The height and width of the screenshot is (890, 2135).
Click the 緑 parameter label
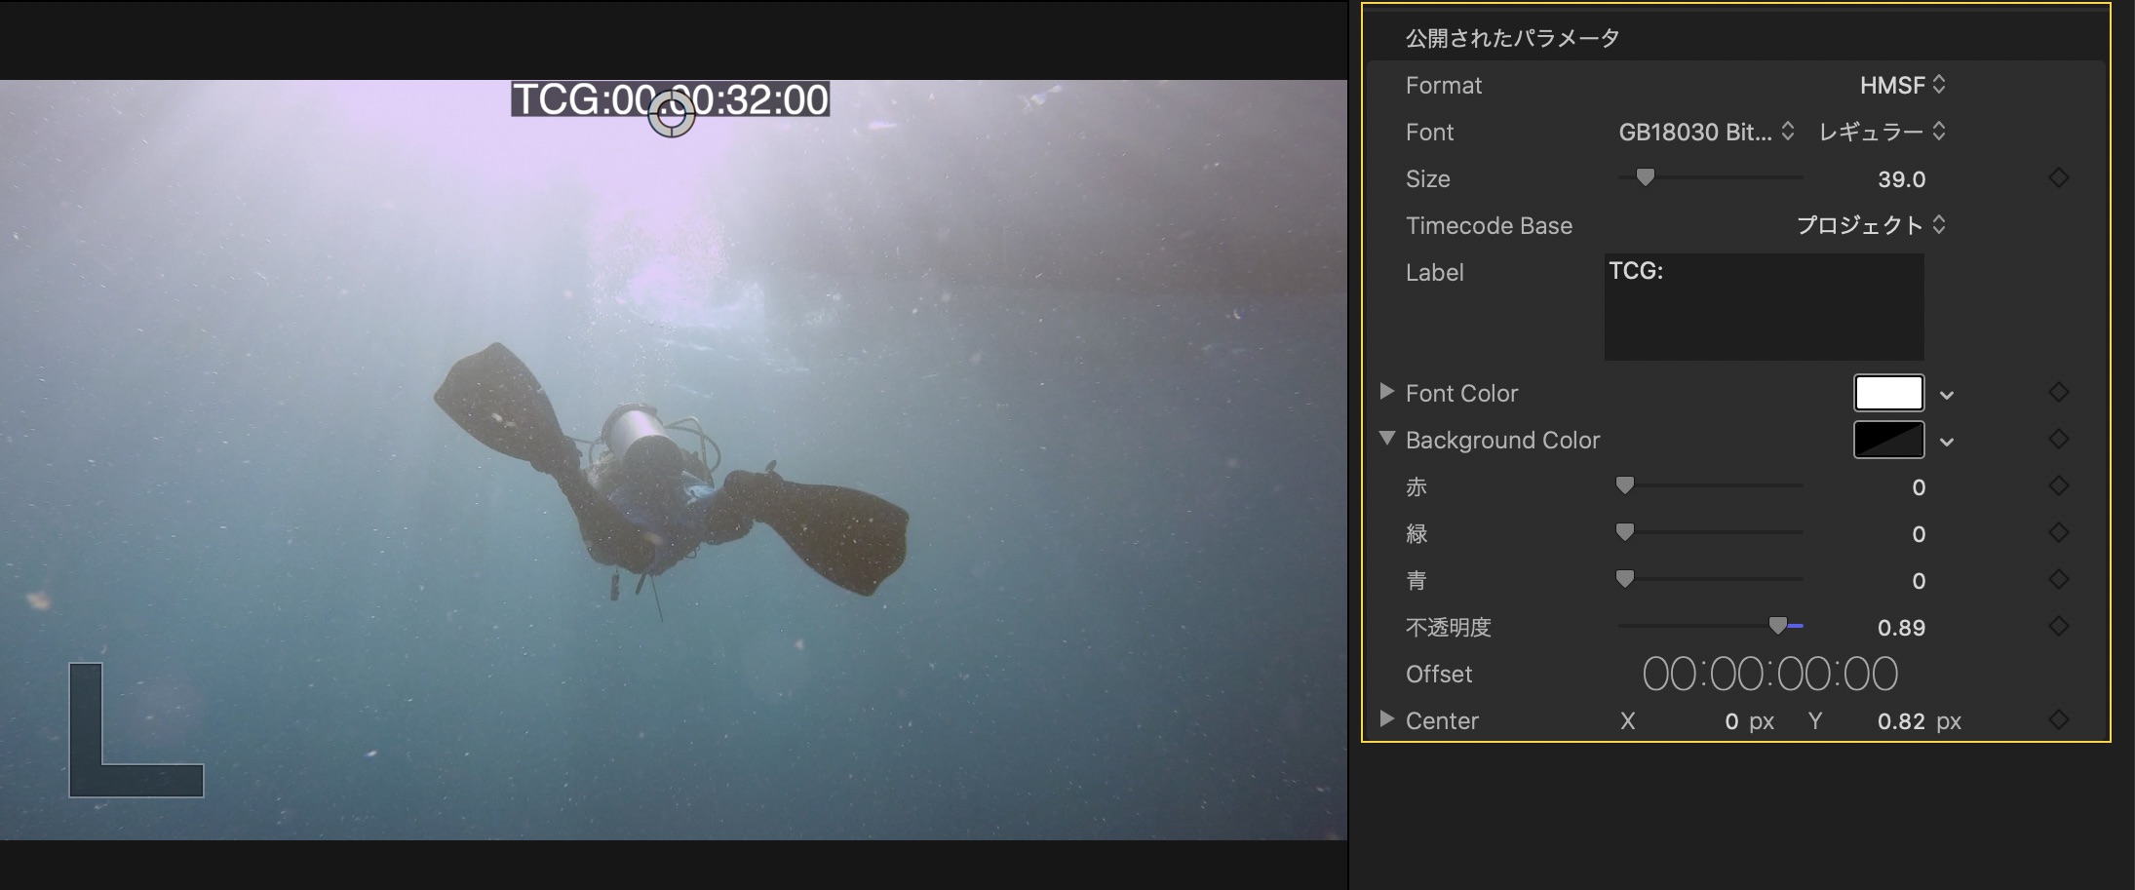(1416, 534)
